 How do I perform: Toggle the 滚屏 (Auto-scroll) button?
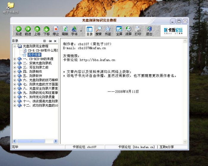point(128,30)
